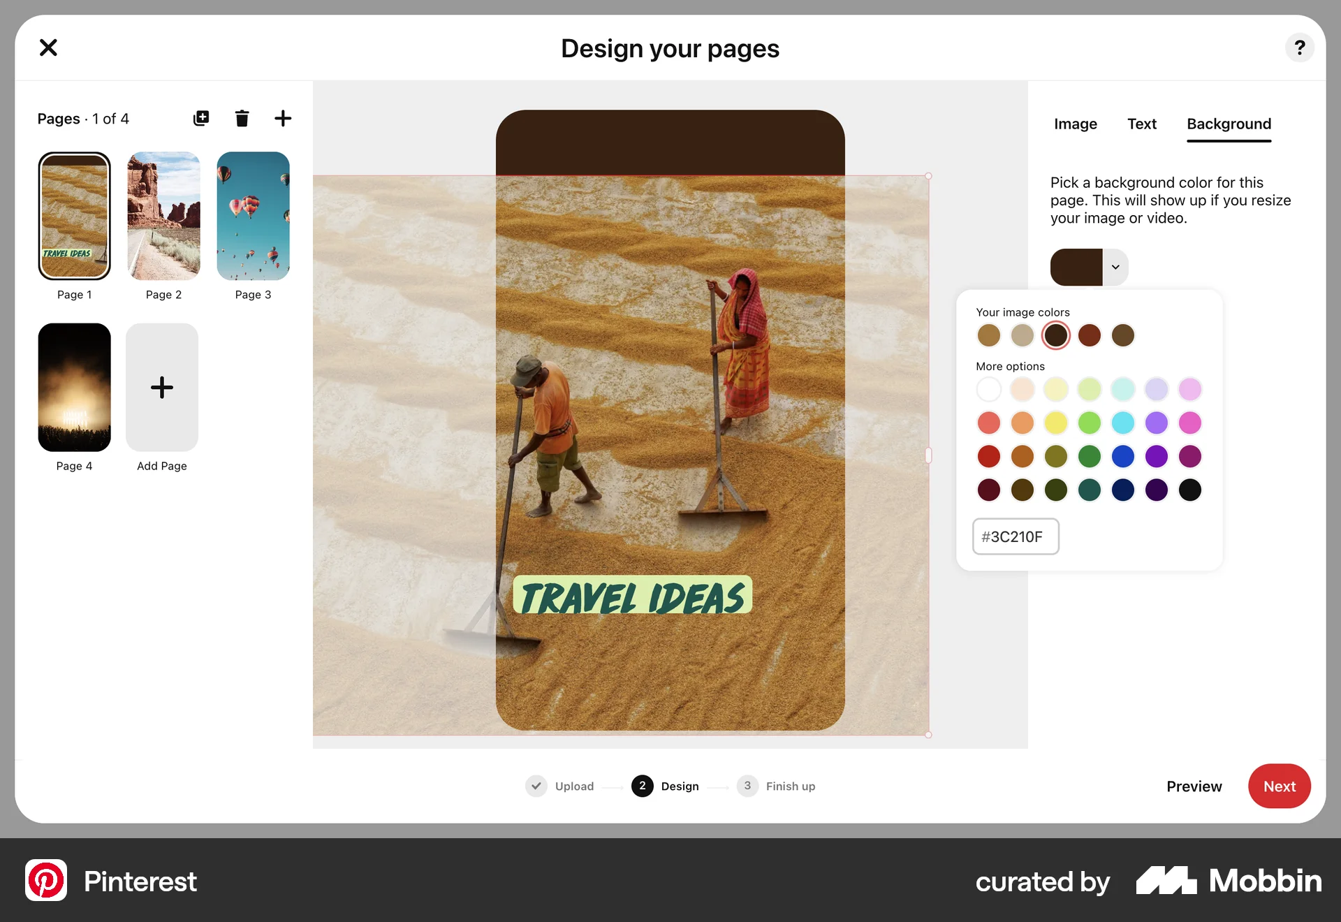Select the pink swatch in More options
The height and width of the screenshot is (922, 1341).
(x=1190, y=423)
